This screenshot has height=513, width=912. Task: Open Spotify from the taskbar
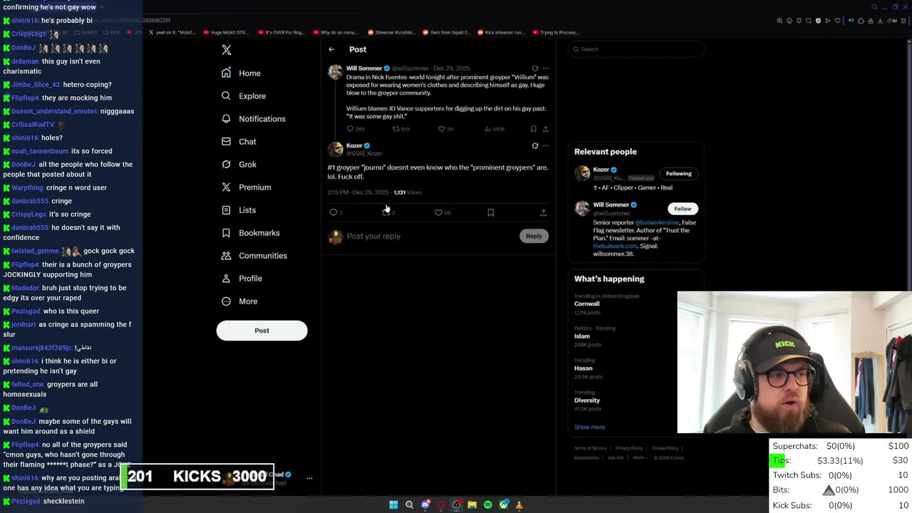pyautogui.click(x=487, y=504)
